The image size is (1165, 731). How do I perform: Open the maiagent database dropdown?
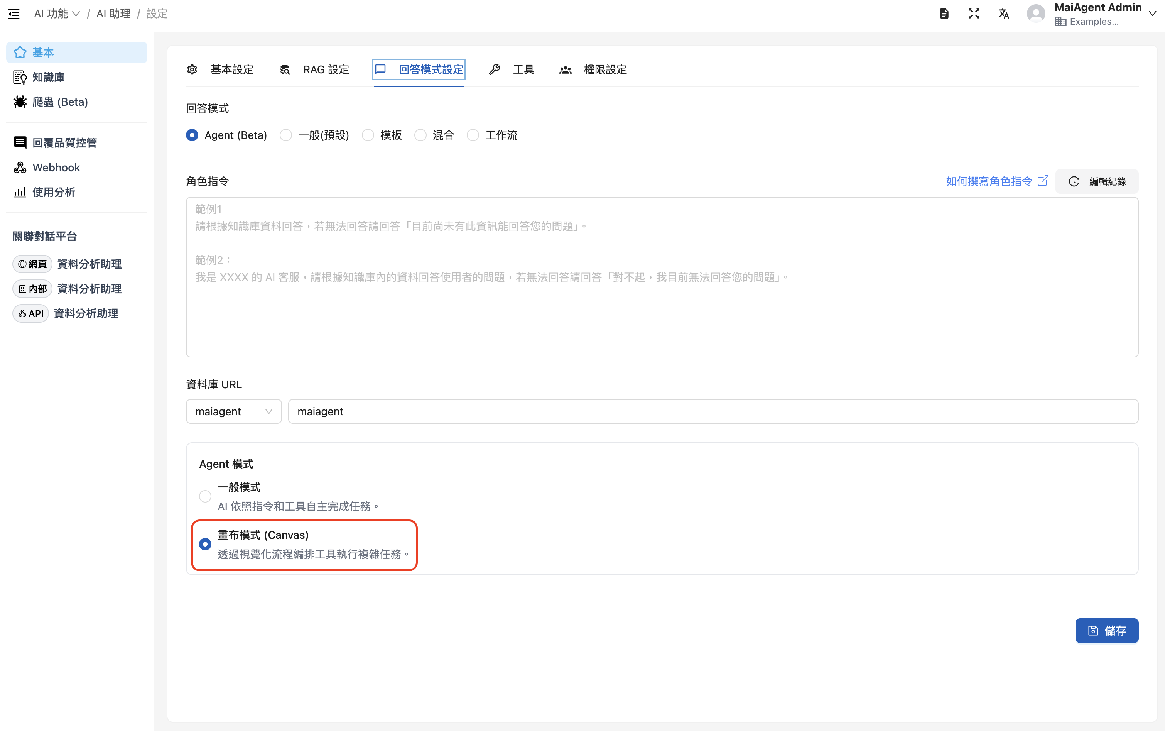pyautogui.click(x=233, y=411)
